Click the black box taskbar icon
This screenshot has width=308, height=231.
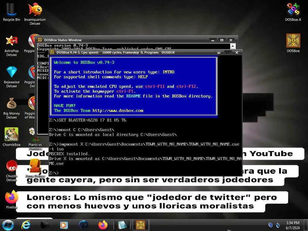coord(45,225)
